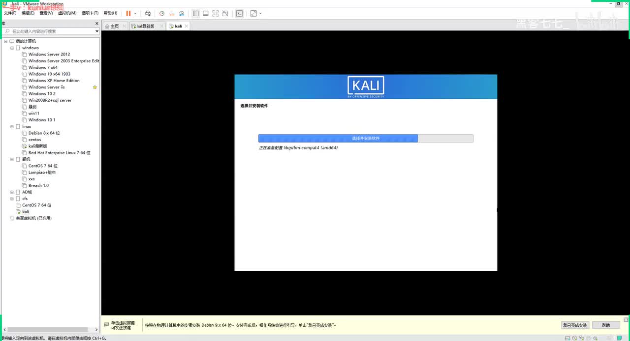
Task: Take a snapshot of this virtual machine
Action: [161, 13]
